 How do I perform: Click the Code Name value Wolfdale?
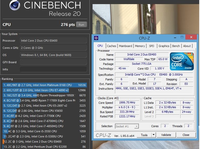[x=129, y=59]
